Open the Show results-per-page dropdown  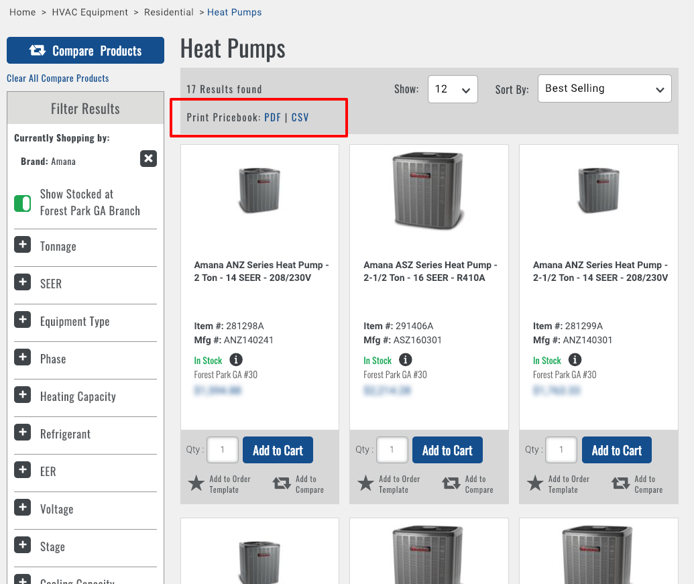(453, 89)
